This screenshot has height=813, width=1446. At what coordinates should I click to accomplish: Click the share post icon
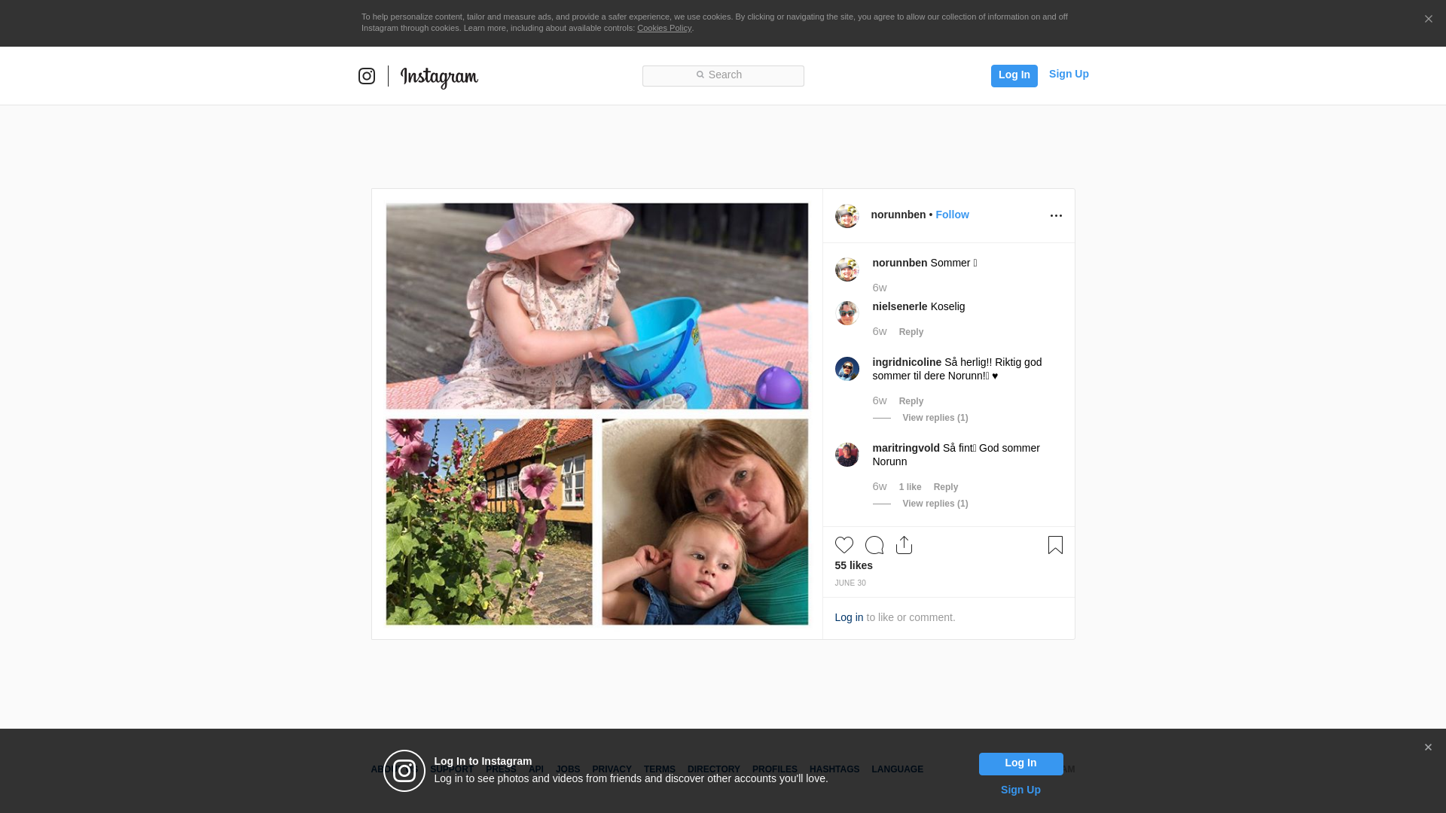click(x=905, y=545)
